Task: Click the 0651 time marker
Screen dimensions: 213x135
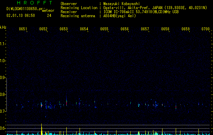Action: tap(23, 29)
